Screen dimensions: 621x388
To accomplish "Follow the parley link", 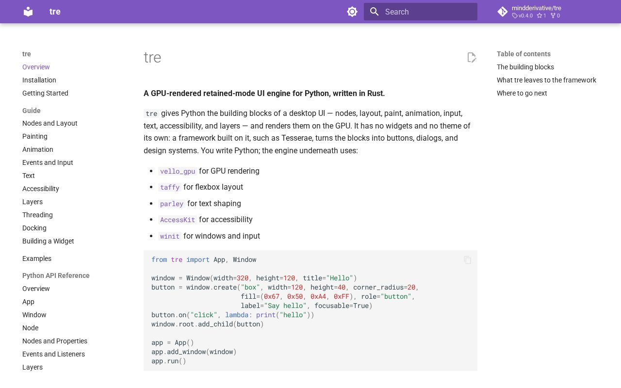I will tap(172, 204).
